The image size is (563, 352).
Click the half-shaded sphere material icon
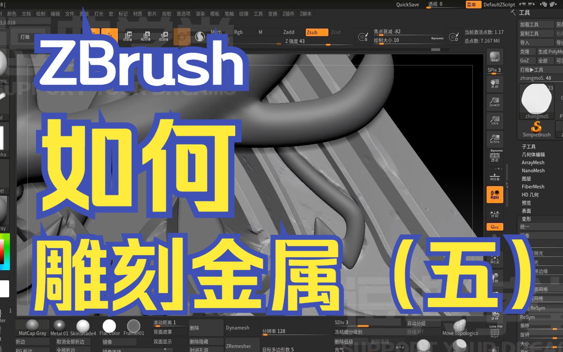click(x=200, y=37)
